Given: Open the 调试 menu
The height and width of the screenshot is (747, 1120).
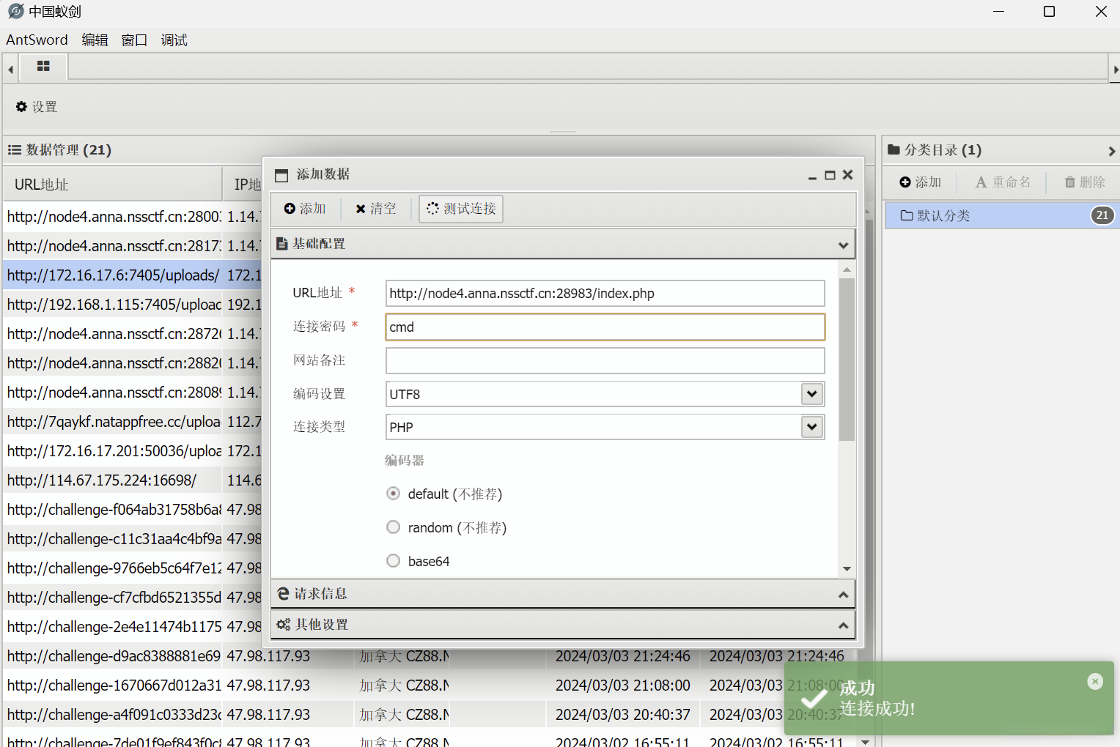Looking at the screenshot, I should click(x=174, y=40).
